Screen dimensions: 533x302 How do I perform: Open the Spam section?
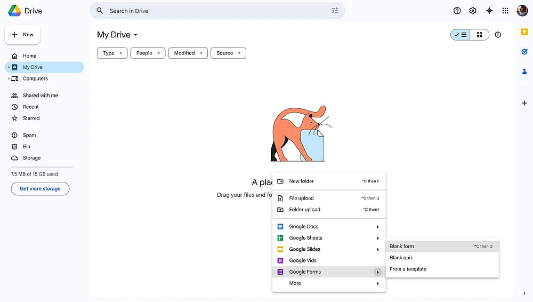tap(44, 135)
